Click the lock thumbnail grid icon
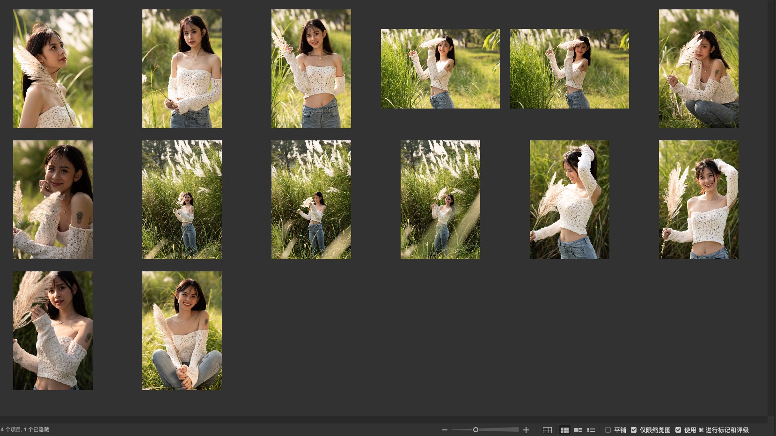776x436 pixels. tap(547, 430)
